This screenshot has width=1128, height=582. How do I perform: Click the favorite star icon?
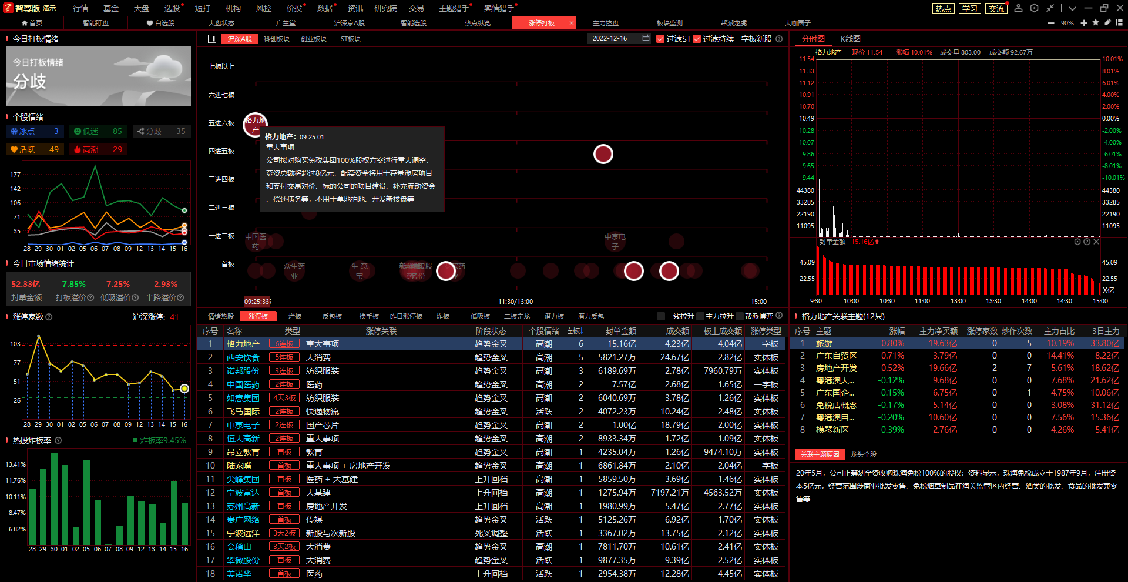click(x=1096, y=23)
